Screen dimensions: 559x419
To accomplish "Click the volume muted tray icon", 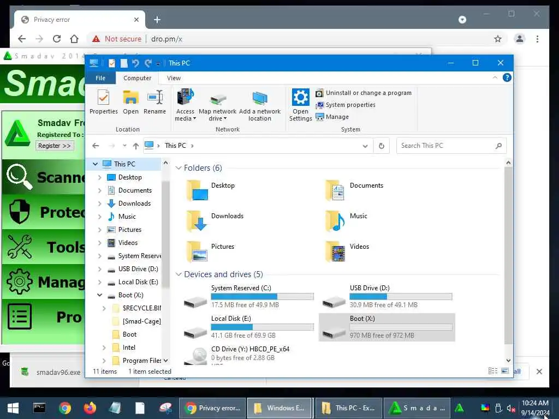I will tap(511, 408).
